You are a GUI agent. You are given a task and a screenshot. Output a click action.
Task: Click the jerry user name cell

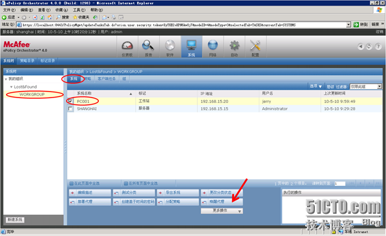pos(267,101)
